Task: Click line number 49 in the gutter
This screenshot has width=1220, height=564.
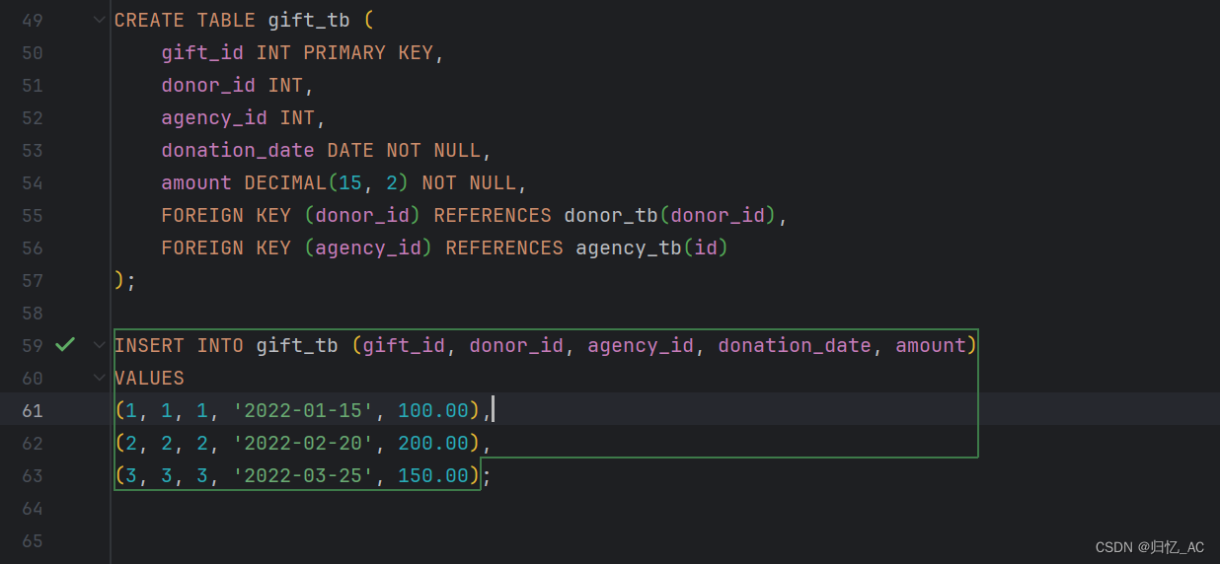Action: click(33, 20)
